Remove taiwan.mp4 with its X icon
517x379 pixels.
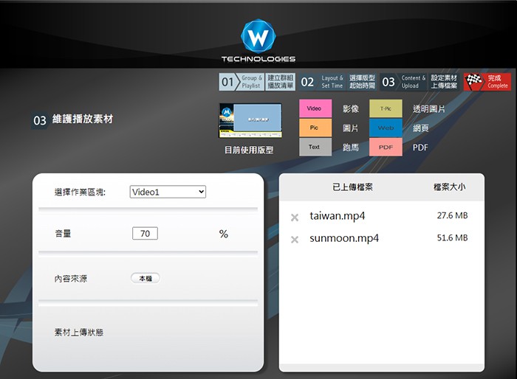tap(295, 218)
